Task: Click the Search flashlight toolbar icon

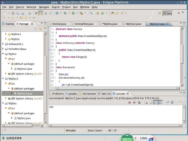Action: point(122,13)
